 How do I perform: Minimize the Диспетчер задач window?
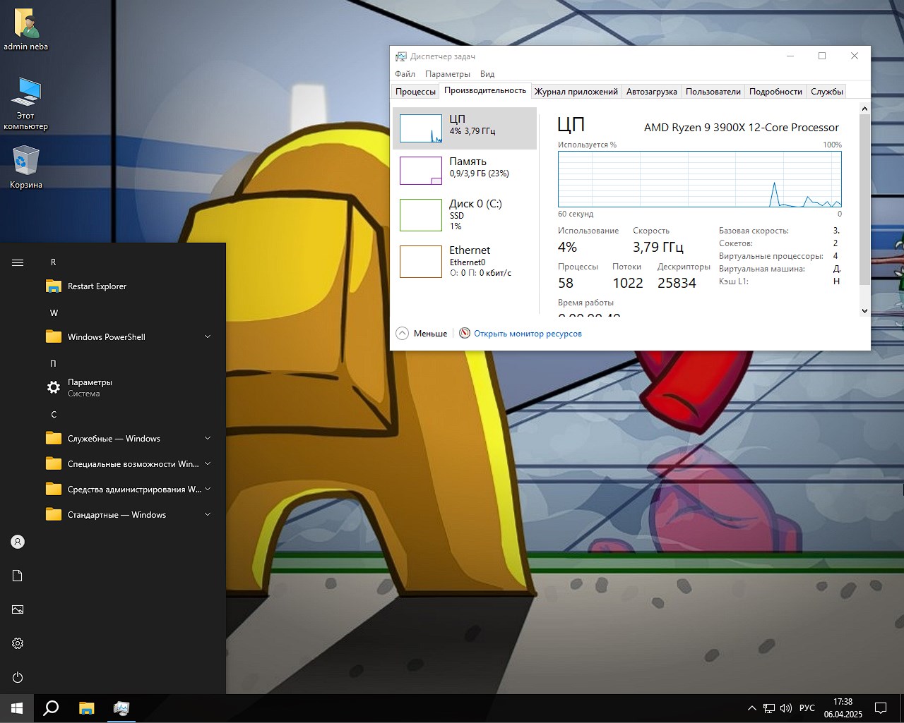790,56
